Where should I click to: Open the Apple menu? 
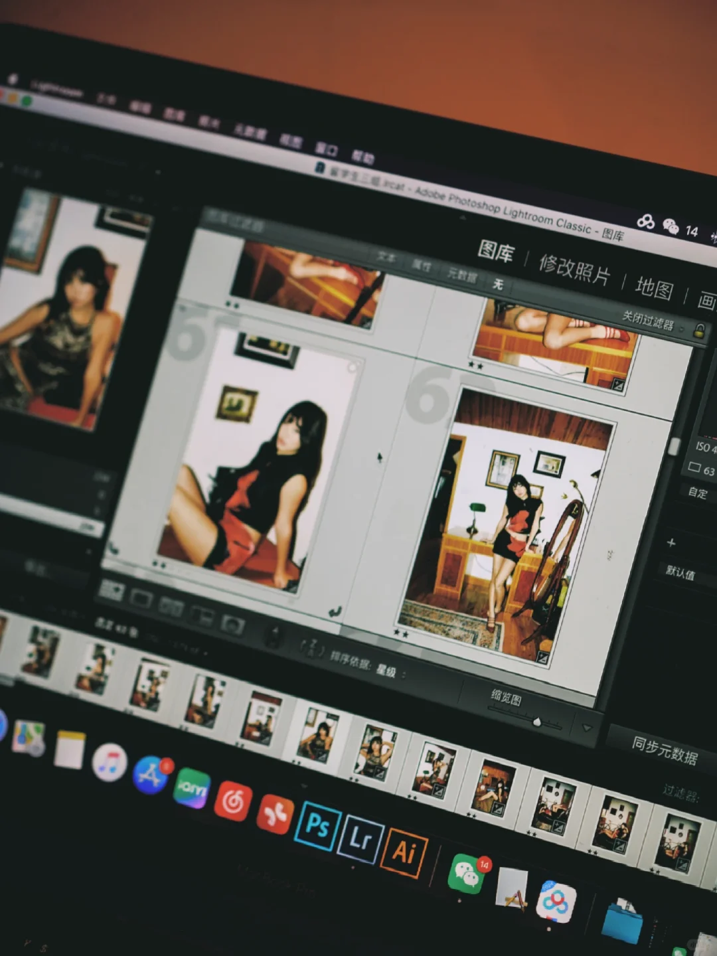pyautogui.click(x=13, y=79)
